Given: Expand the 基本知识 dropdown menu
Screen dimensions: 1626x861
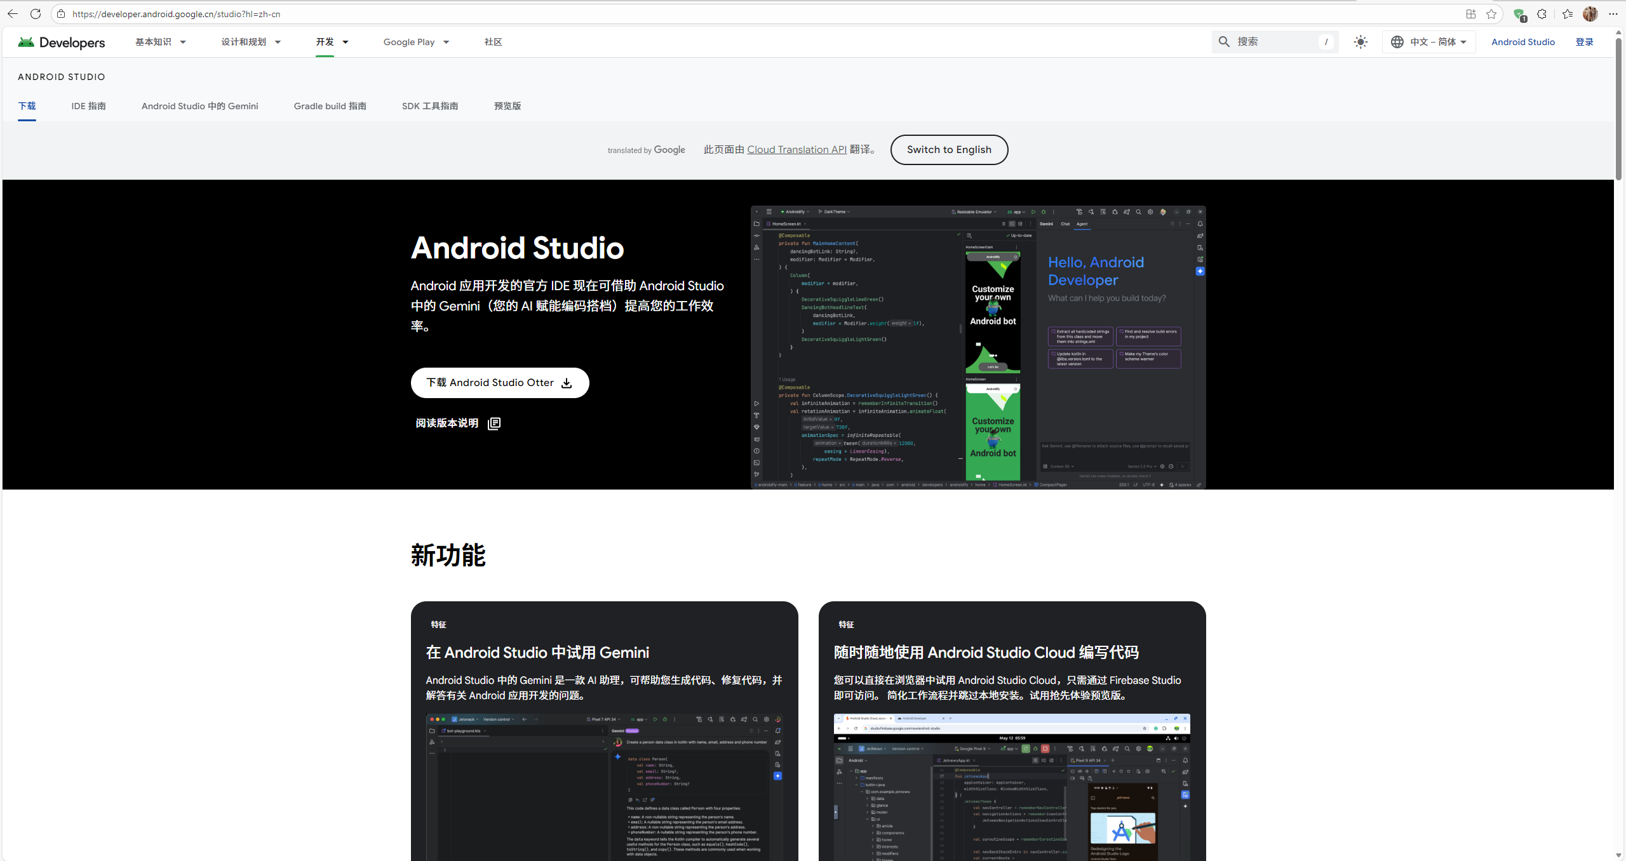Looking at the screenshot, I should (x=160, y=42).
